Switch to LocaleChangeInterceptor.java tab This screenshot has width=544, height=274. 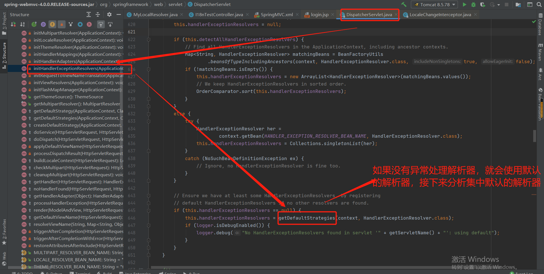click(440, 15)
